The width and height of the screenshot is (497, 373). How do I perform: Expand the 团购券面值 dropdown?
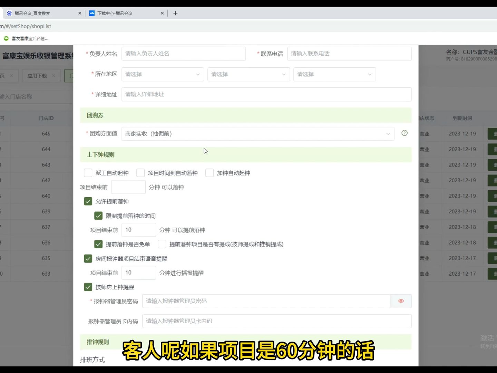pos(258,134)
